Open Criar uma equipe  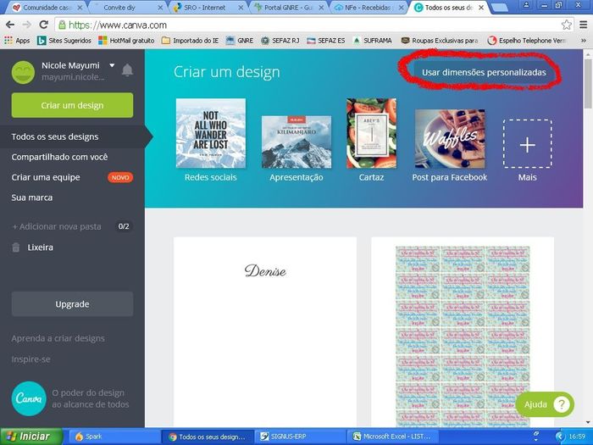pos(46,177)
